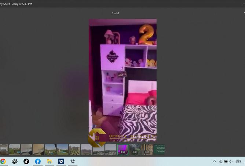Switch the ENG input language
245x166 pixels.
click(x=238, y=162)
